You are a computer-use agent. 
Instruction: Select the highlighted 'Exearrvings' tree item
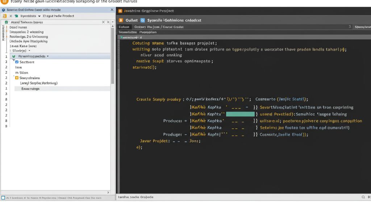[x=62, y=89]
